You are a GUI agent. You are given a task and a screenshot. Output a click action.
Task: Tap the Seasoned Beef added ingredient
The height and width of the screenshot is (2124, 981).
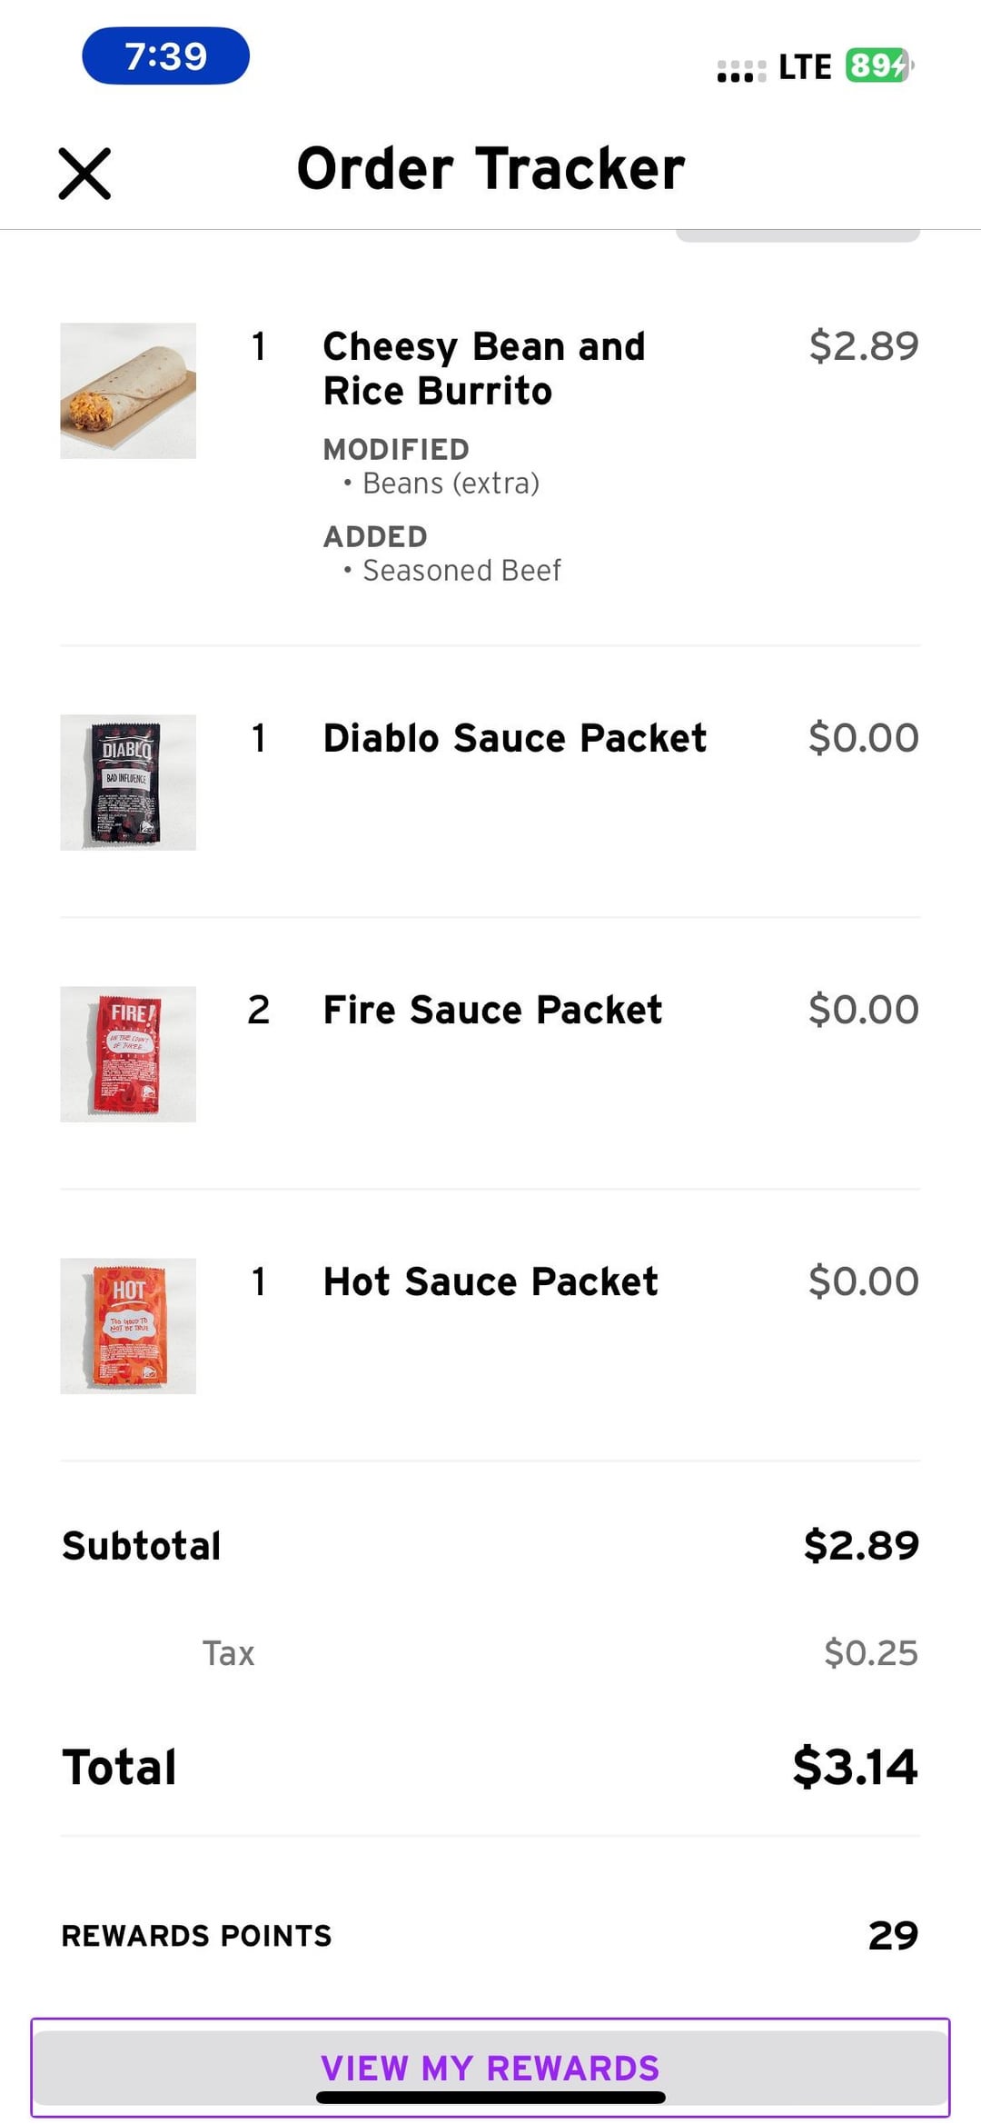461,571
